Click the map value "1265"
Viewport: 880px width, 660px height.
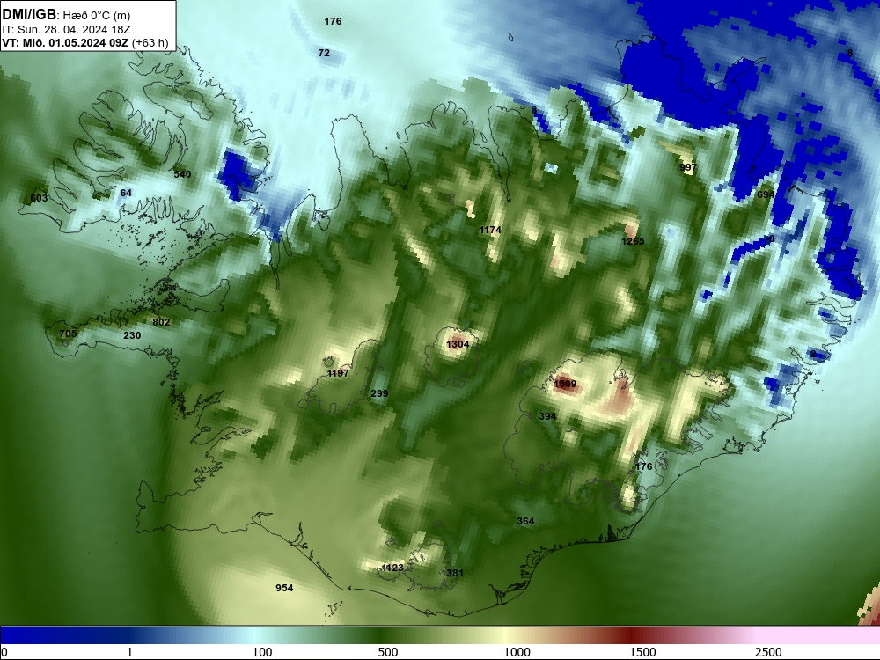click(x=633, y=241)
